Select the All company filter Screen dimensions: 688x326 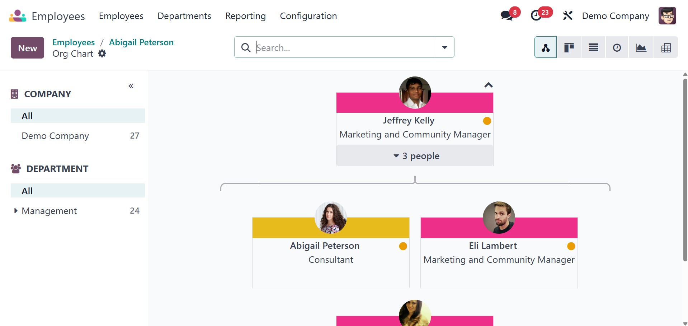[x=77, y=116]
